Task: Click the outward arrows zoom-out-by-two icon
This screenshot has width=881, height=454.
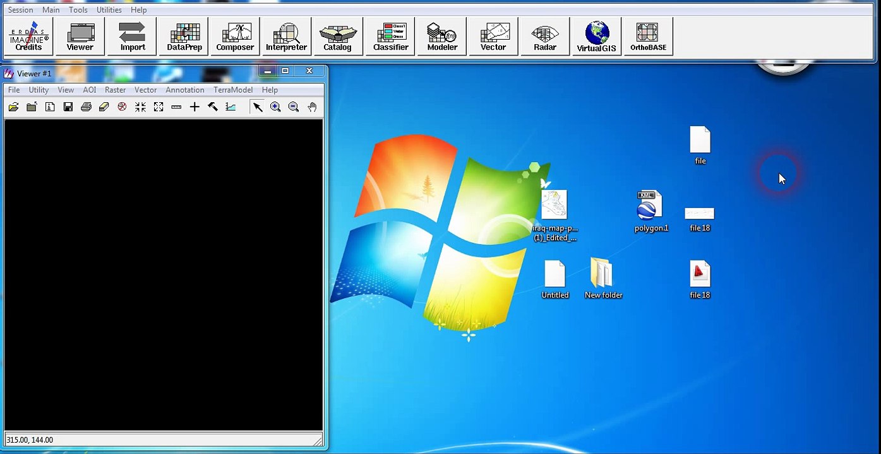Action: [159, 107]
